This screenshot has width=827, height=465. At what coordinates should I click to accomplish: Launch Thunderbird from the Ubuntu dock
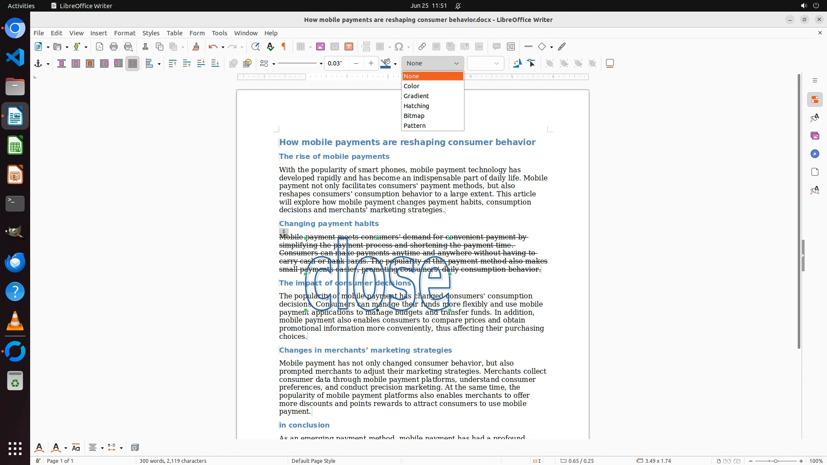pyautogui.click(x=15, y=262)
